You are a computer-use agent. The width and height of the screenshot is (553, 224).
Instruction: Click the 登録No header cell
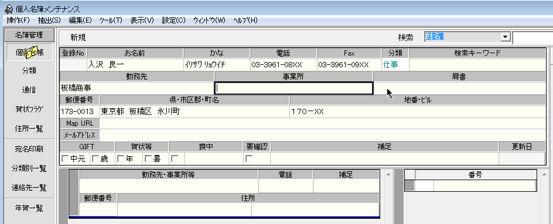click(73, 53)
